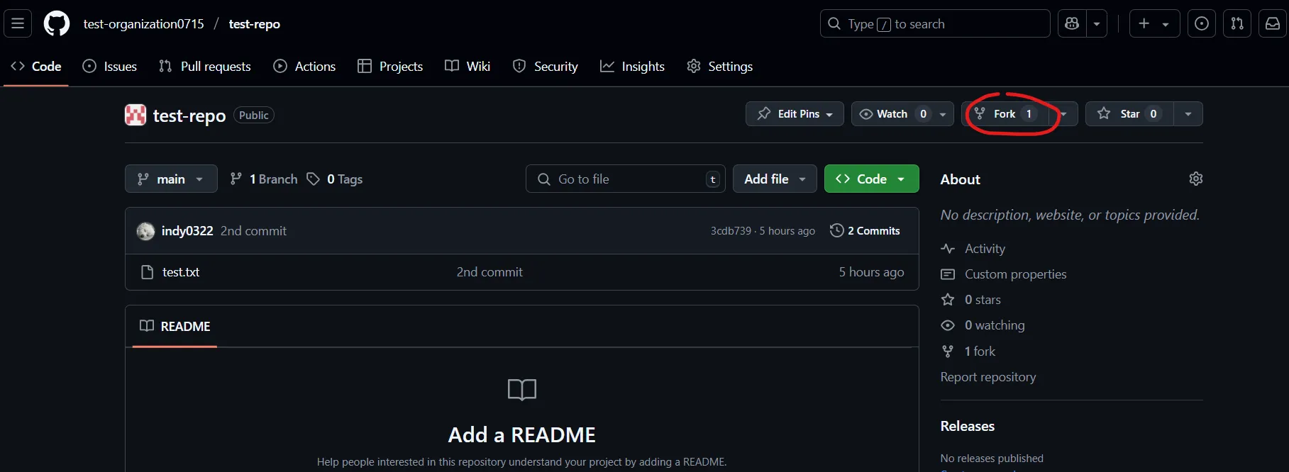This screenshot has height=472, width=1289.
Task: View the 1 fork link
Action: coord(980,352)
